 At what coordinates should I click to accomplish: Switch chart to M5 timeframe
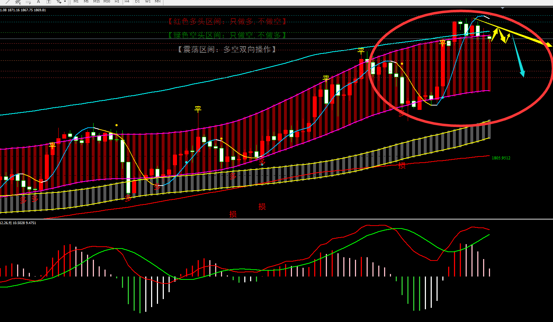86,2
